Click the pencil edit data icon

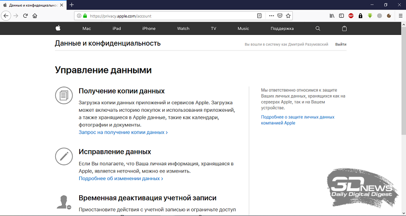tap(64, 156)
